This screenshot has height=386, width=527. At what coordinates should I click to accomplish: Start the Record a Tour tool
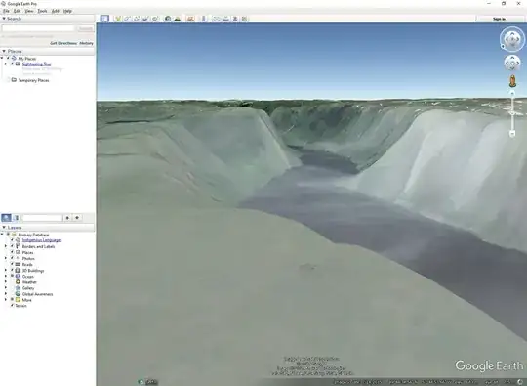point(155,19)
